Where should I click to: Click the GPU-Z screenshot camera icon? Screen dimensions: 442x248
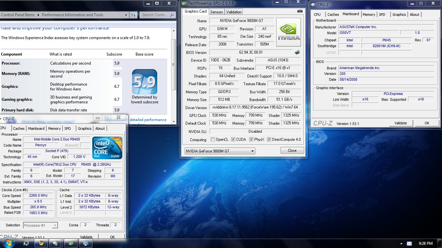point(300,11)
